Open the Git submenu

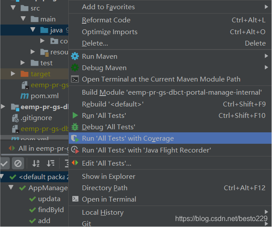coord(170,223)
